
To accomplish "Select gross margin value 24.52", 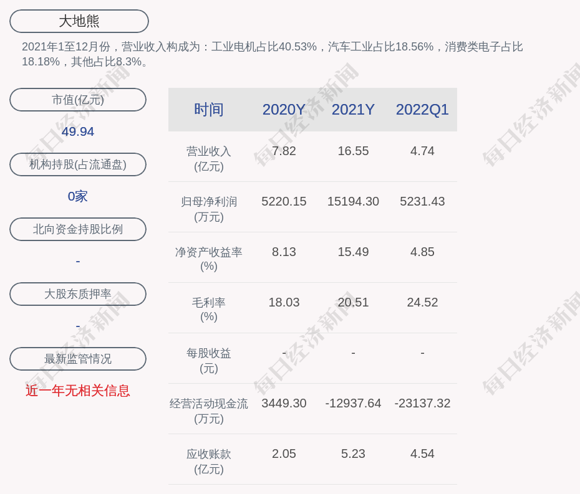I will (x=422, y=302).
